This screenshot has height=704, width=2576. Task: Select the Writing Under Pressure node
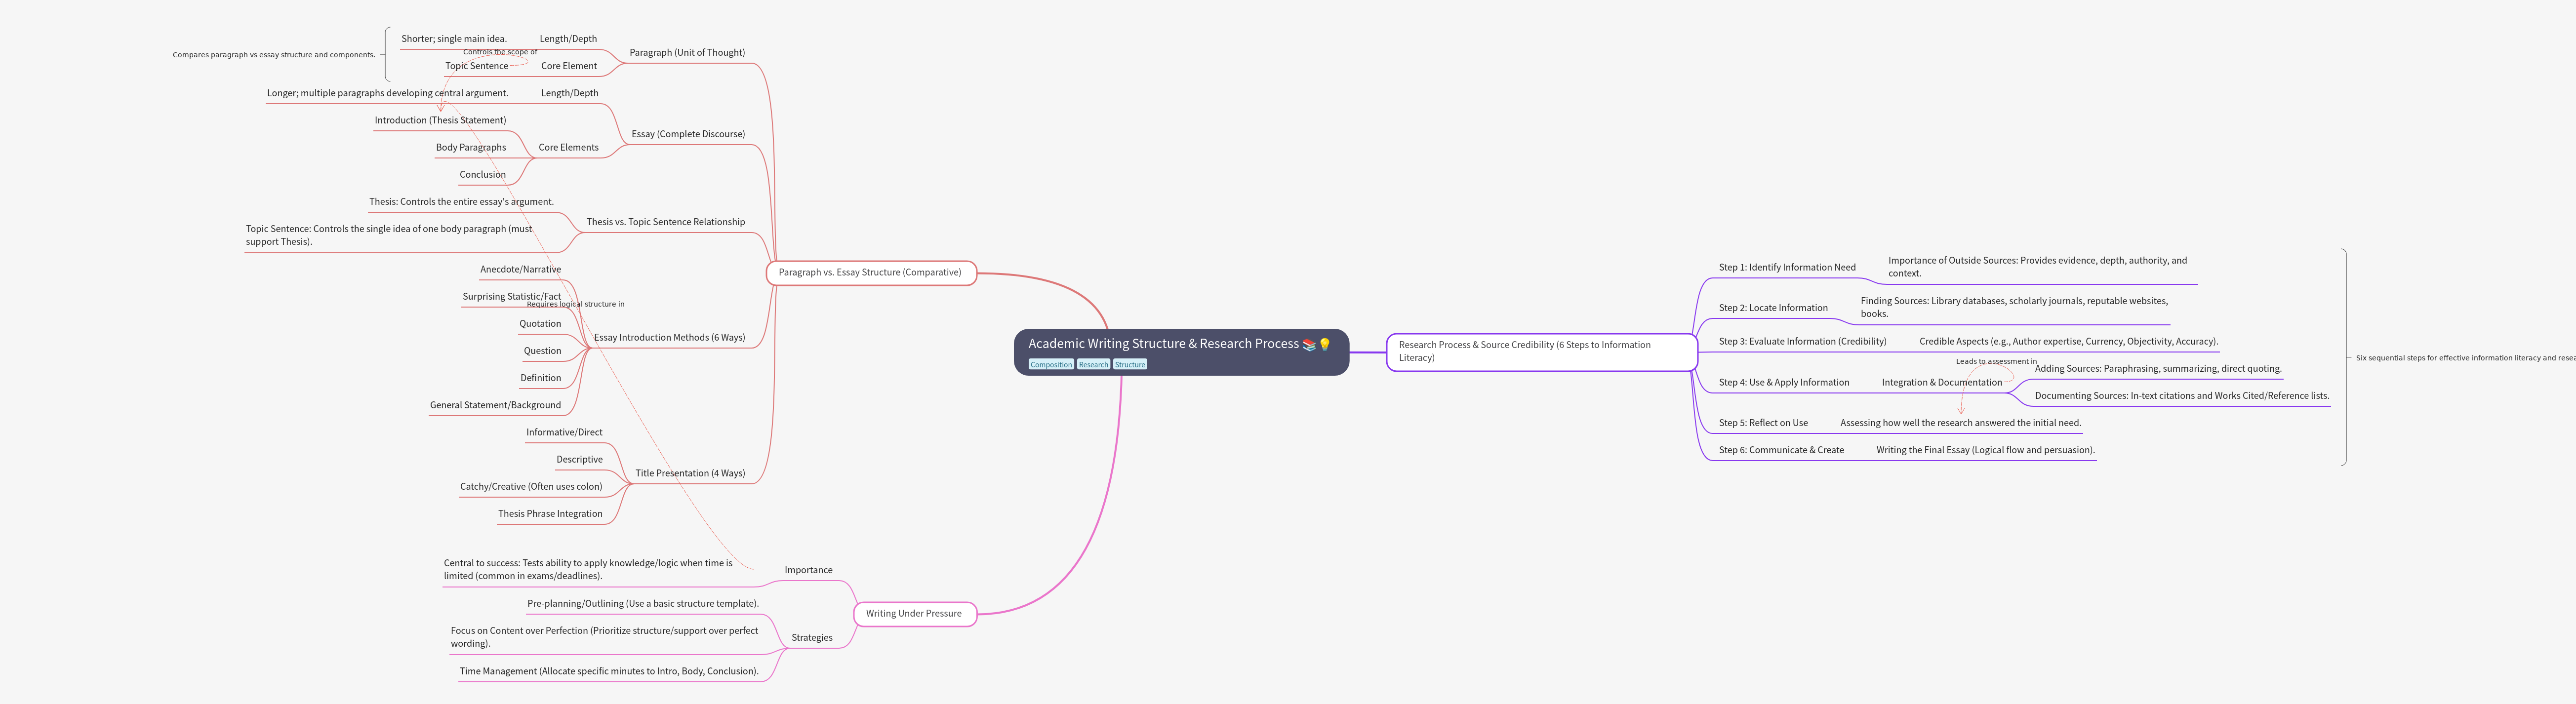click(x=914, y=614)
